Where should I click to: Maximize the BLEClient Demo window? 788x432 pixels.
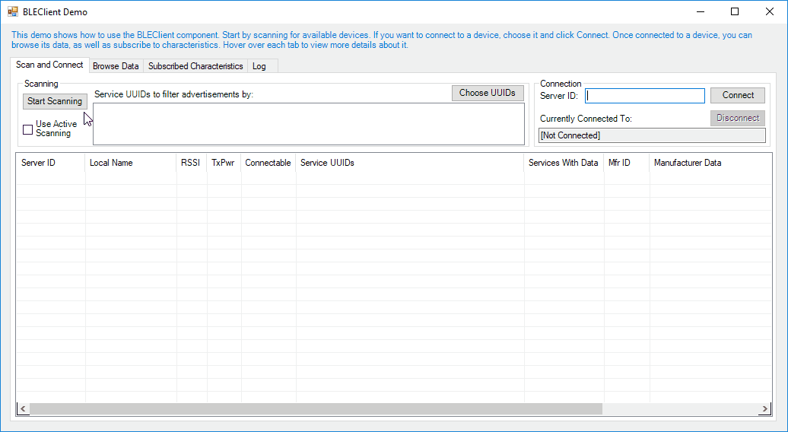coord(735,11)
